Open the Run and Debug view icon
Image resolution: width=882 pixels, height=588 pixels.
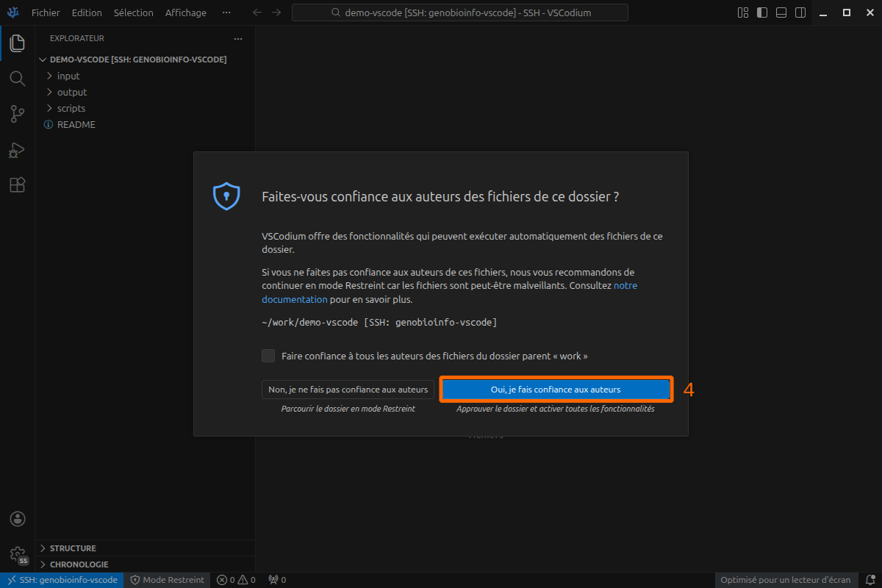[x=17, y=150]
